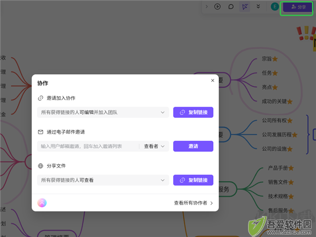Click the star icon beside 产品手册
The width and height of the screenshot is (316, 237).
pos(291,168)
